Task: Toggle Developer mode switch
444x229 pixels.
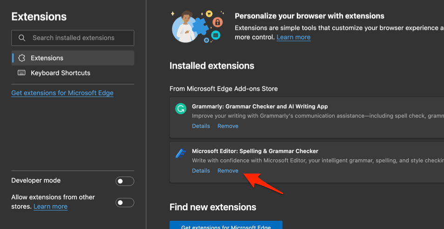Action: (124, 181)
